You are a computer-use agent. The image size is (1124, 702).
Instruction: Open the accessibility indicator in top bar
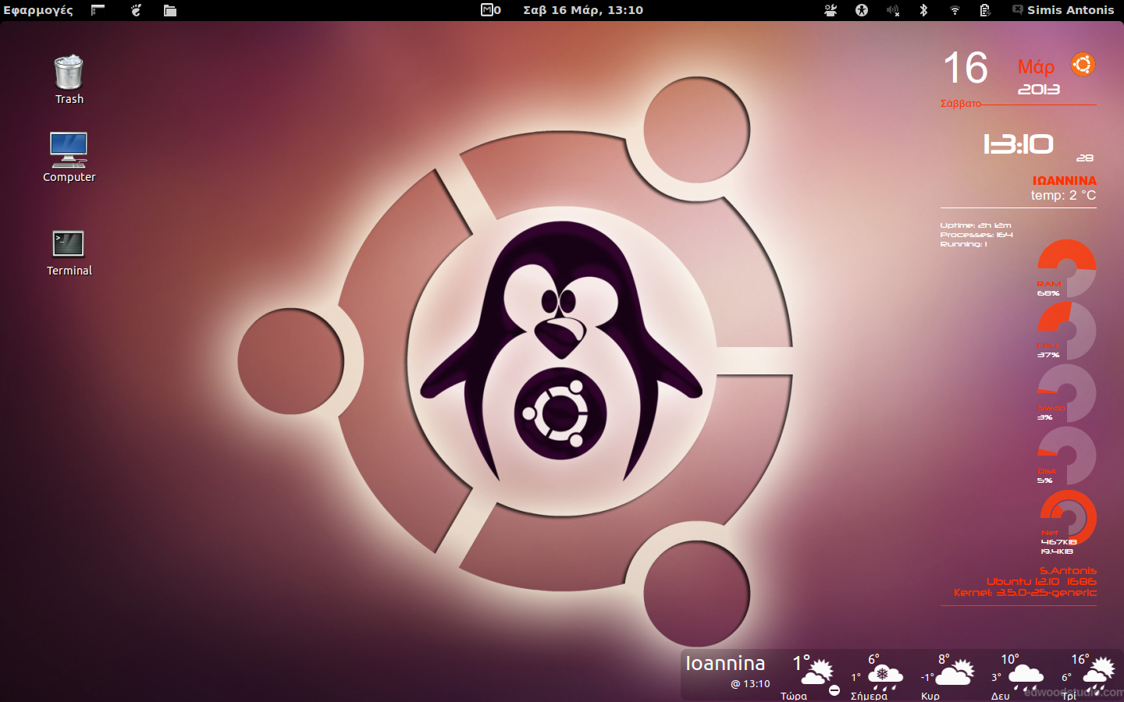(x=862, y=10)
